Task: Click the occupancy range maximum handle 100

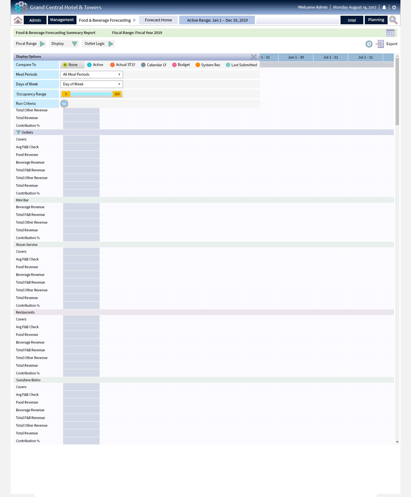Action: click(117, 94)
